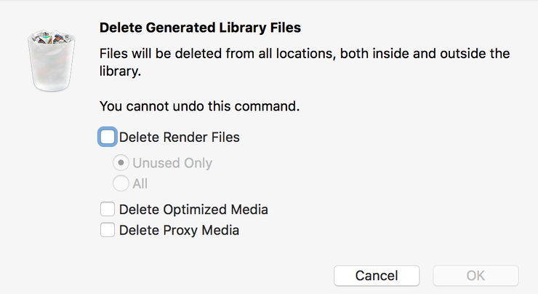Click the 'Delete Optimized Media' label text
The height and width of the screenshot is (294, 538).
pos(193,210)
